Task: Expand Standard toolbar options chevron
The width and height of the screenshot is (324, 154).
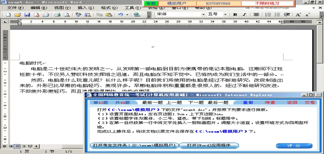Action: click(149, 15)
